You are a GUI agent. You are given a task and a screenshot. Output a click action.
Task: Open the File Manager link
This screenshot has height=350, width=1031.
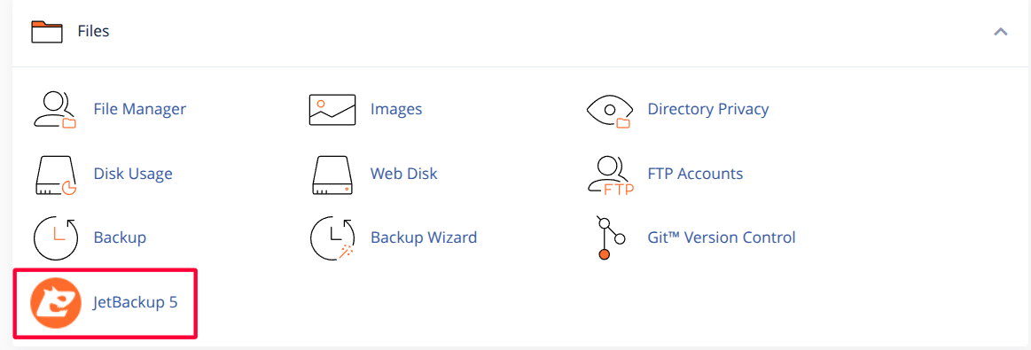(140, 109)
